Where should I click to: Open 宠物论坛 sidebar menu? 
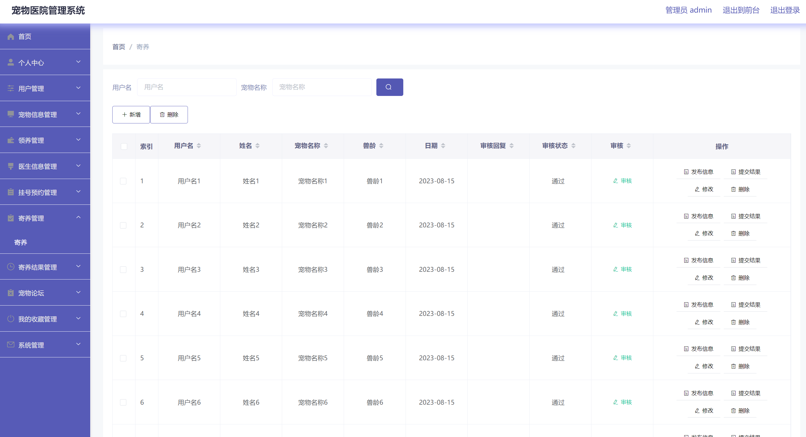tap(45, 293)
